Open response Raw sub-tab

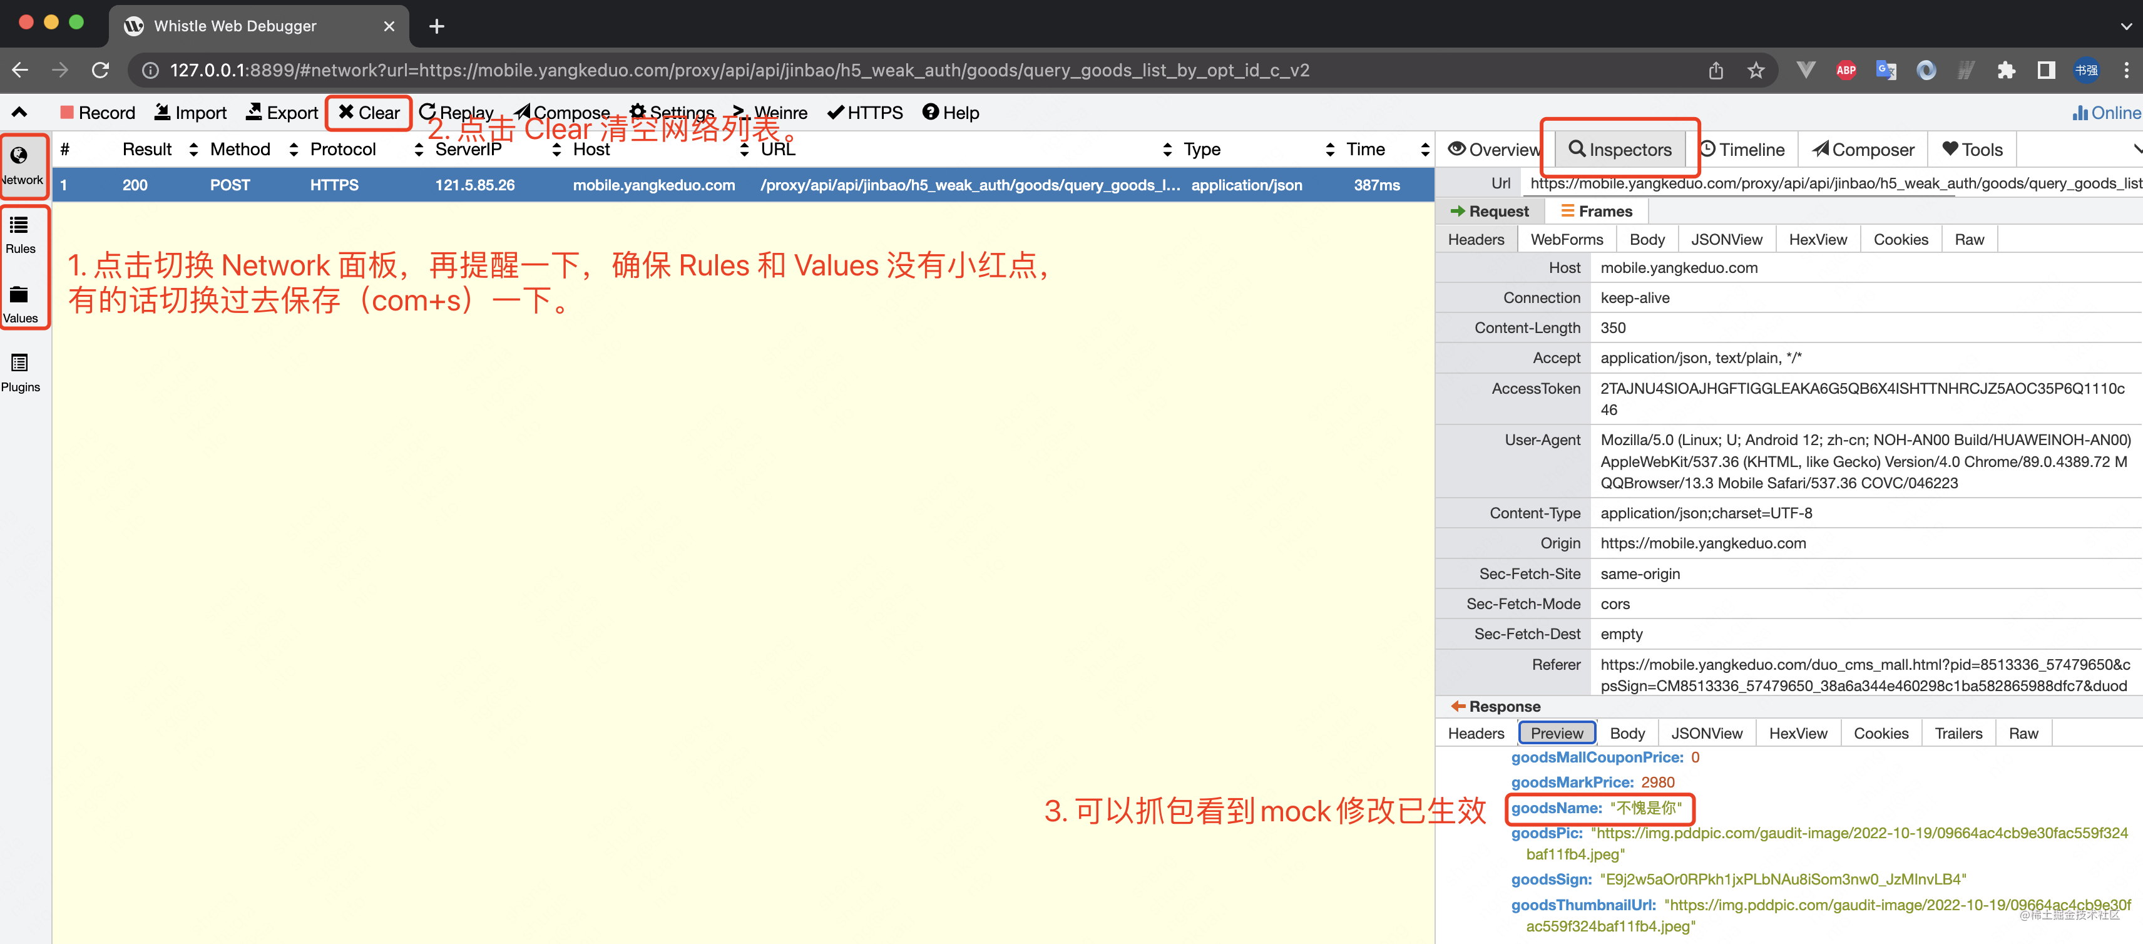[x=2023, y=734]
